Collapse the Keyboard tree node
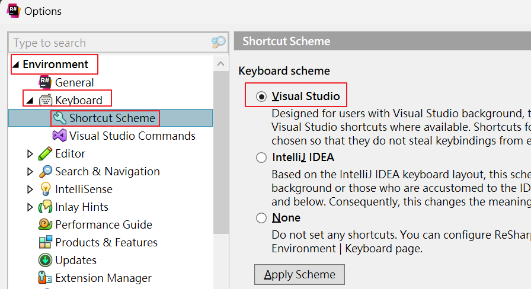531x289 pixels. point(30,101)
